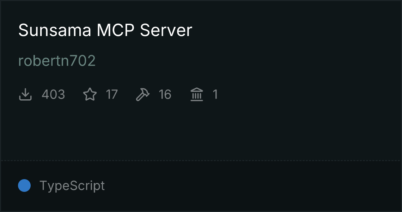Click the download arrow icon
This screenshot has height=212, width=402.
point(25,94)
